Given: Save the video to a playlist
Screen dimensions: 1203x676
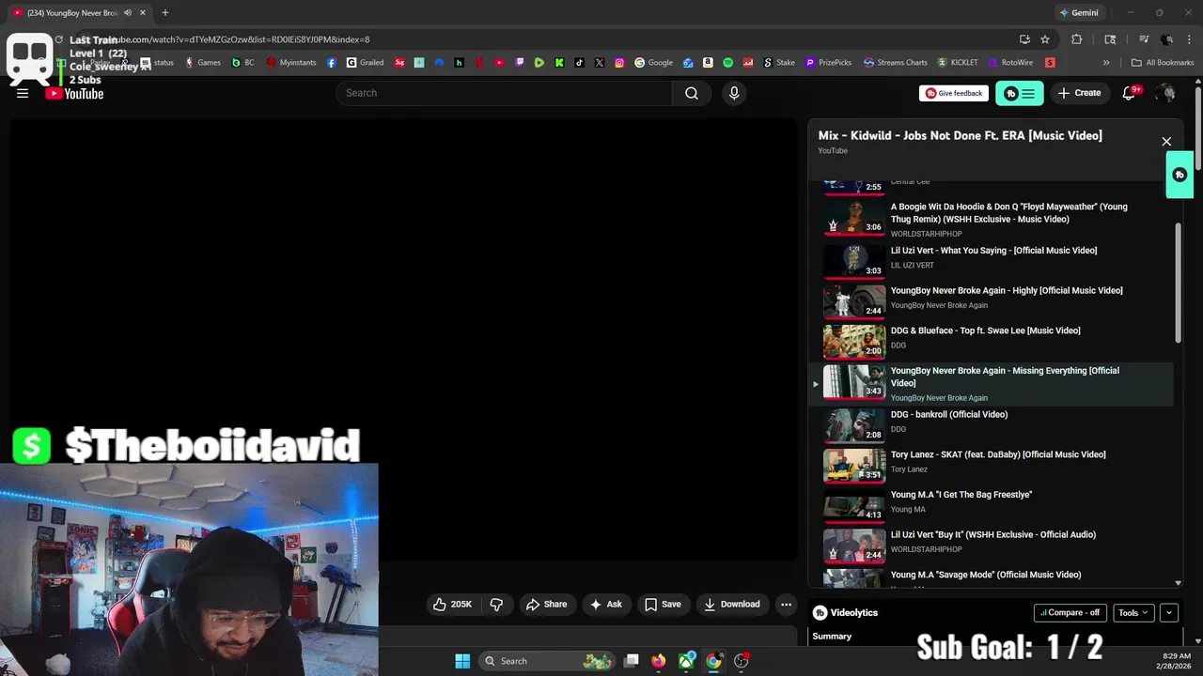Looking at the screenshot, I should point(663,604).
